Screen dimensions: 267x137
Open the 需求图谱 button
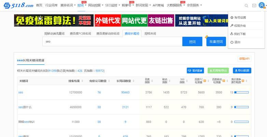tap(195, 71)
